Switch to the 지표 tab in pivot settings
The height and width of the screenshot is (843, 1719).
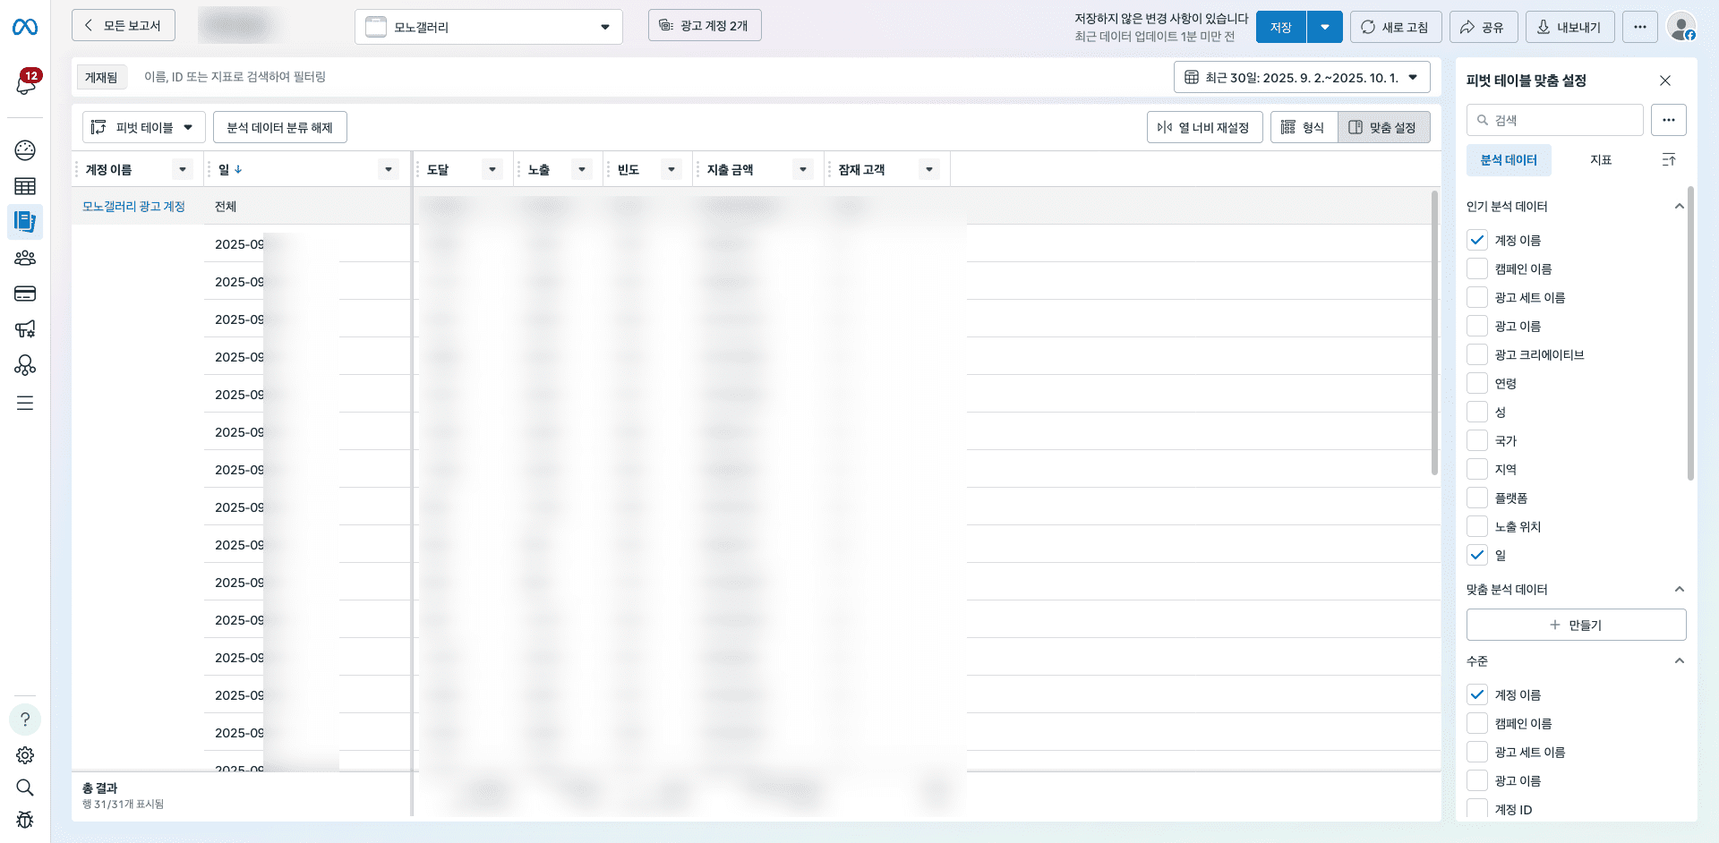coord(1602,159)
